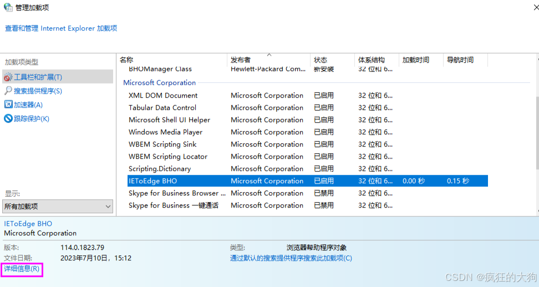Click the 搜索提供程序 magnifier icon
Viewport: 539px width, 287px height.
(x=8, y=91)
